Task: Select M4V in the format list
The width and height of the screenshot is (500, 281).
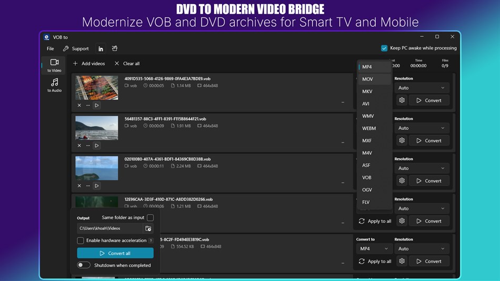Action: pos(374,153)
